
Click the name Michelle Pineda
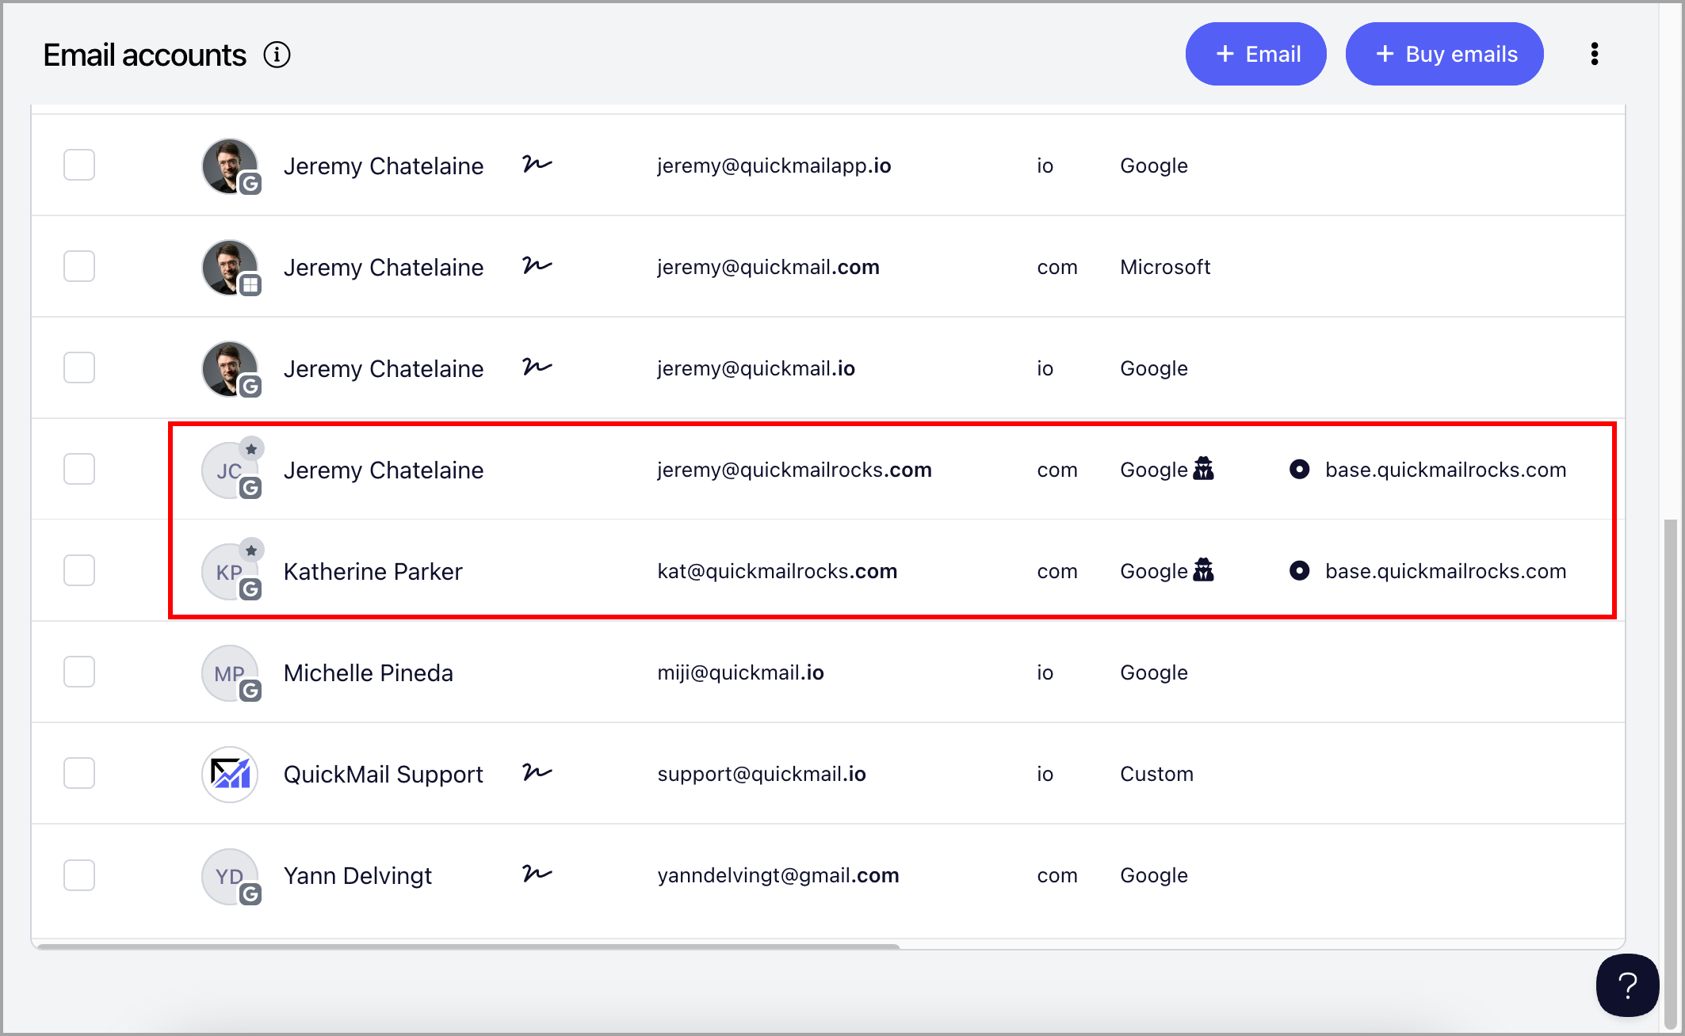click(x=369, y=672)
